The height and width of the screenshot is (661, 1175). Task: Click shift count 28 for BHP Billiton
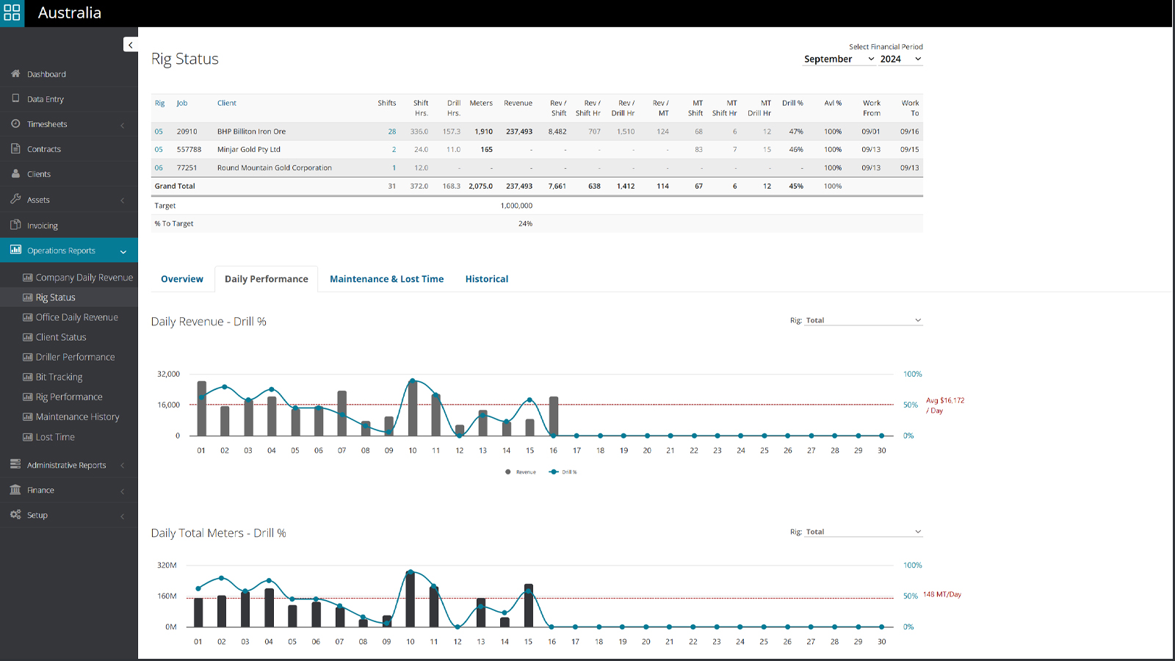click(392, 131)
